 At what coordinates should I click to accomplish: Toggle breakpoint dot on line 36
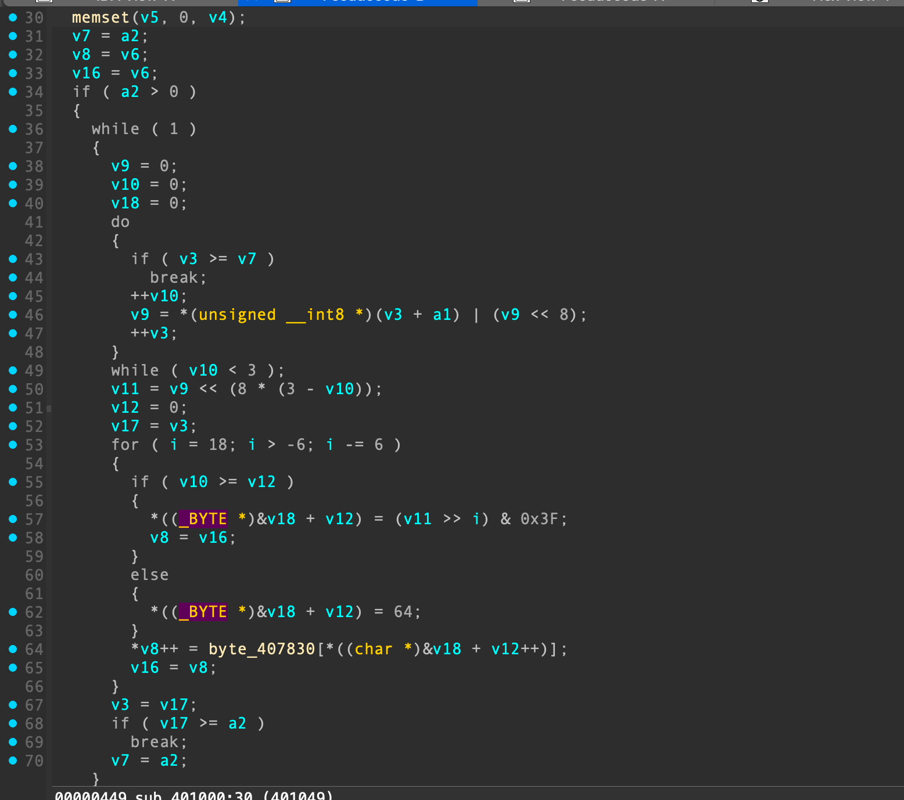click(x=13, y=129)
